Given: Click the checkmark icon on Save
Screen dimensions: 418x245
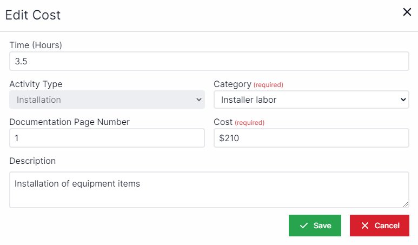Looking at the screenshot, I should (303, 226).
